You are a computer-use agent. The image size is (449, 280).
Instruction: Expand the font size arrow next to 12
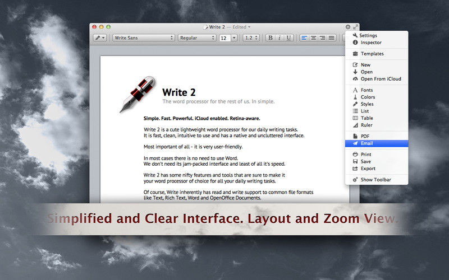click(234, 38)
